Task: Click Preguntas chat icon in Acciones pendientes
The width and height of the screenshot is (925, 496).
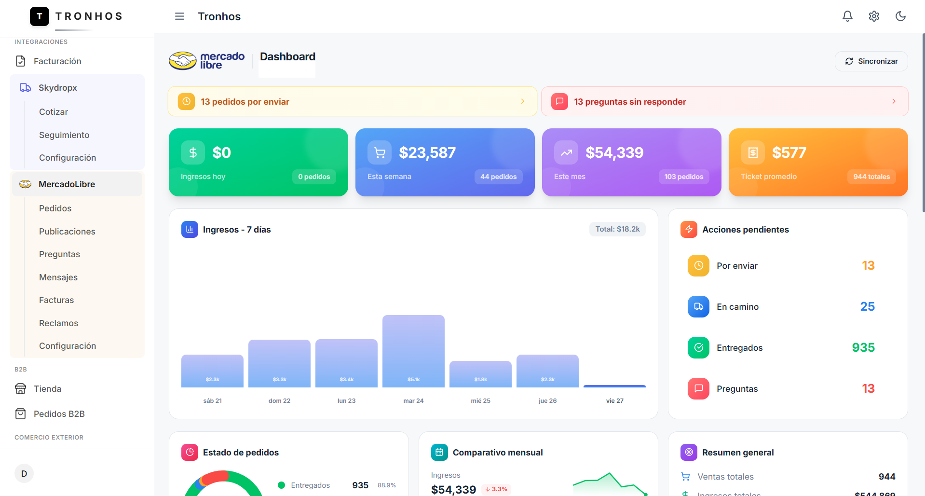Action: point(698,389)
